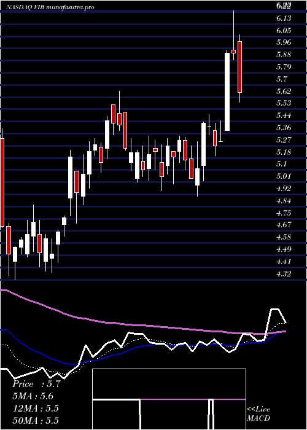Click the 5.36 price axis label
Viewport: 307px width, 430px height.
coord(284,128)
